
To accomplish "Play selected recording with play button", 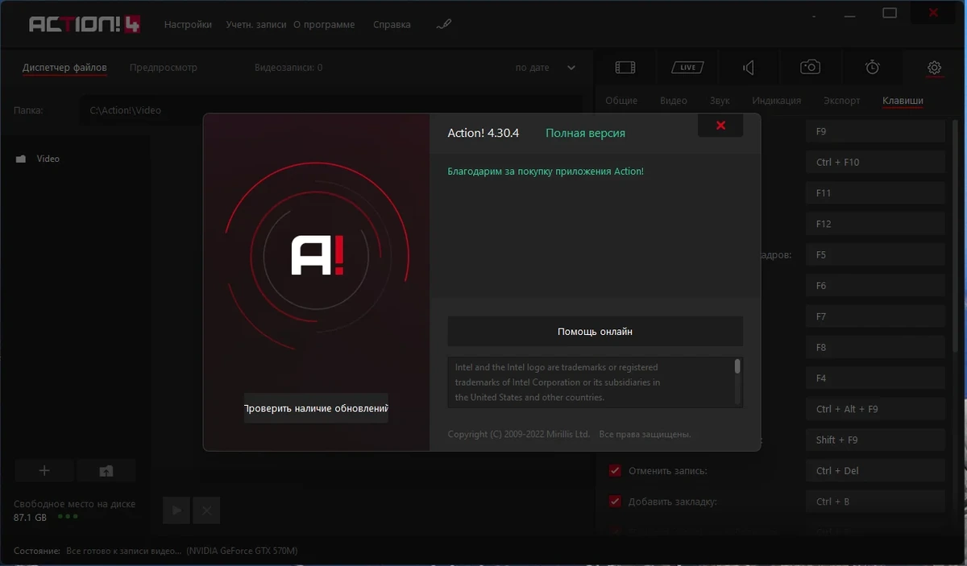I will (176, 510).
